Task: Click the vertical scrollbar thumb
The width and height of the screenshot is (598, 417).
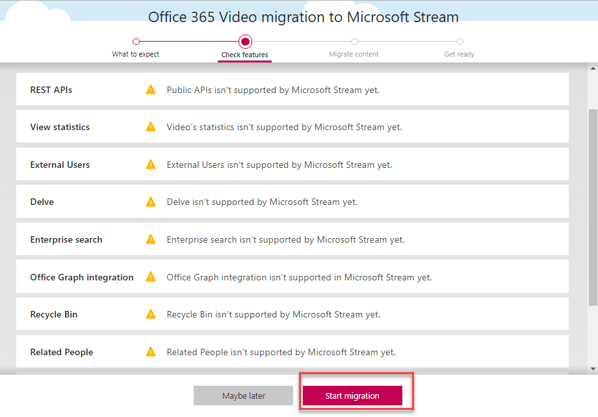Action: (x=593, y=205)
